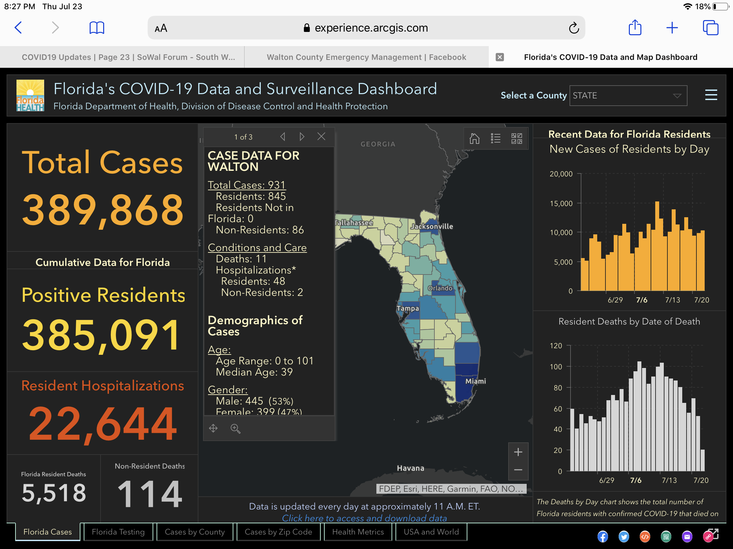Open the Health Metrics tab
Screen dimensions: 733x549
pos(358,532)
